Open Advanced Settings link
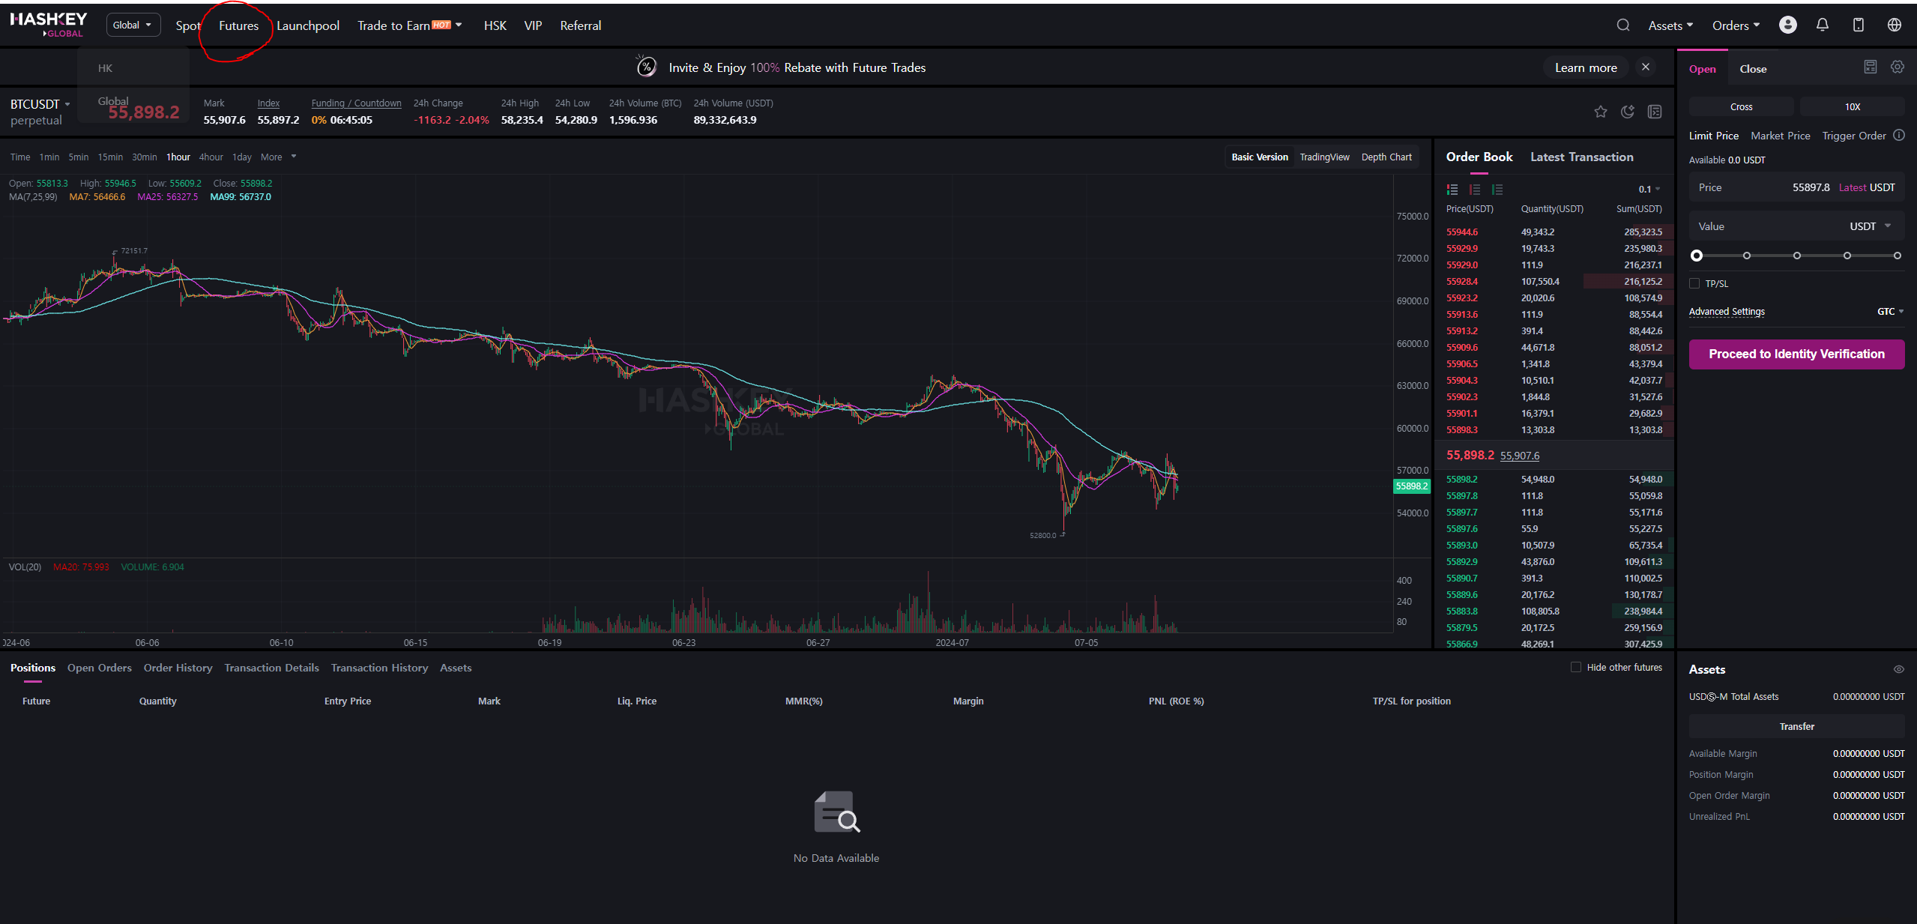 click(x=1727, y=311)
